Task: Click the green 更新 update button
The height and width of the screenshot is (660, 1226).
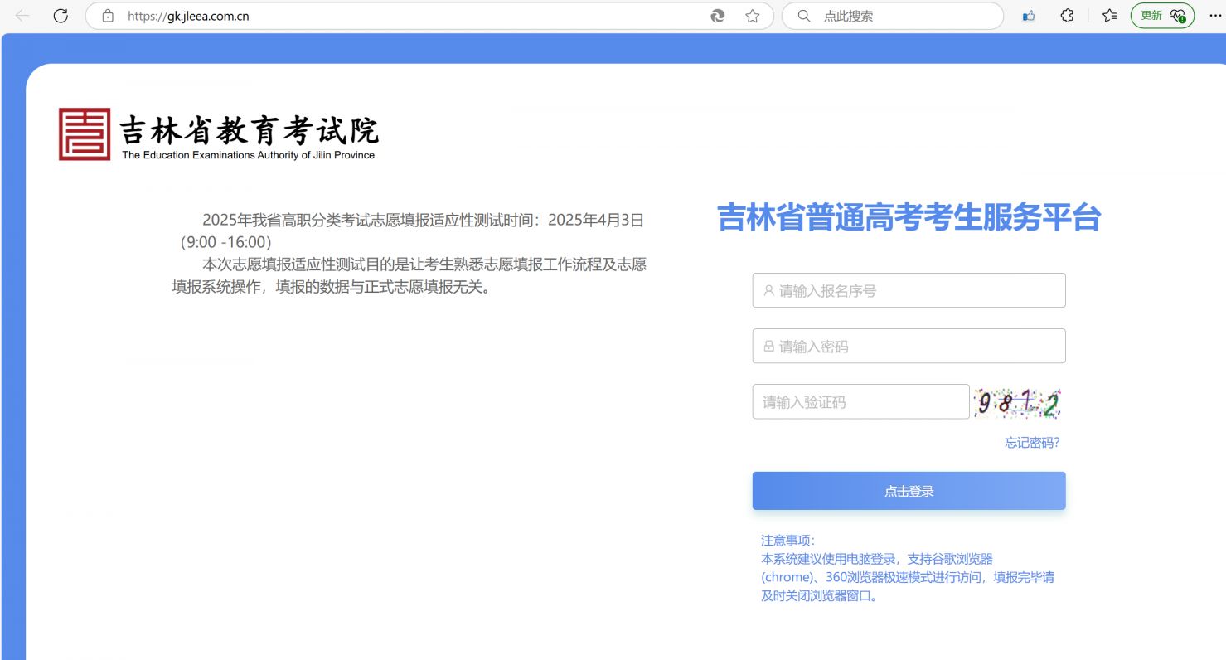Action: pyautogui.click(x=1162, y=16)
